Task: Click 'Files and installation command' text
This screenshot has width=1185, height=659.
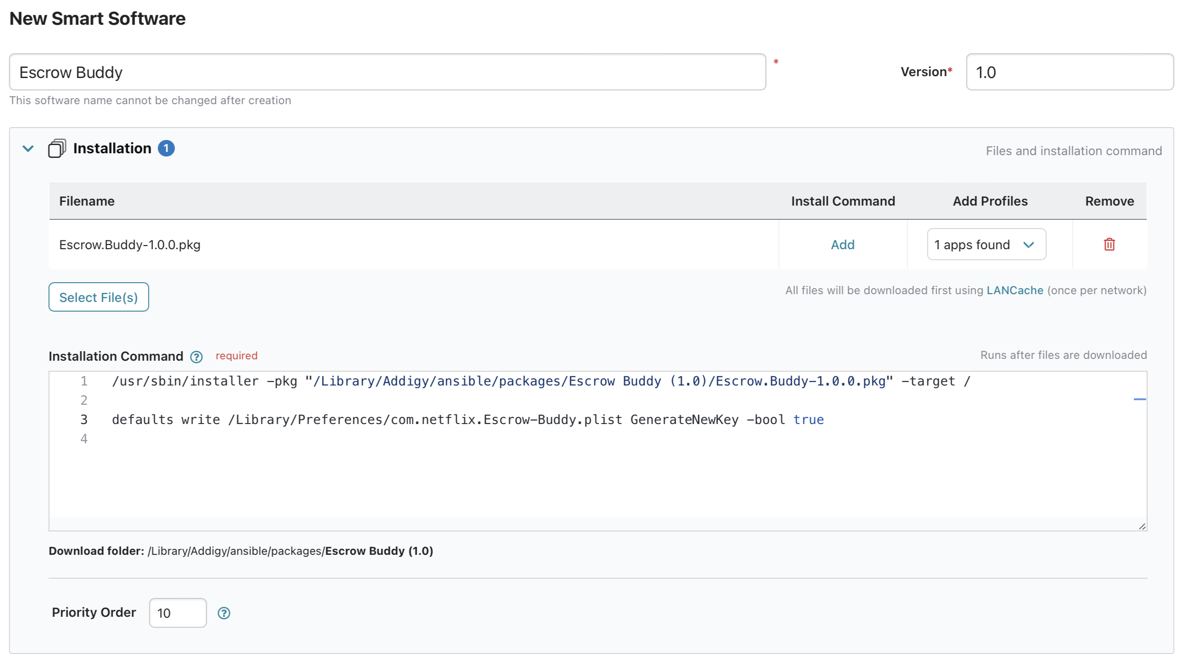Action: (x=1074, y=151)
